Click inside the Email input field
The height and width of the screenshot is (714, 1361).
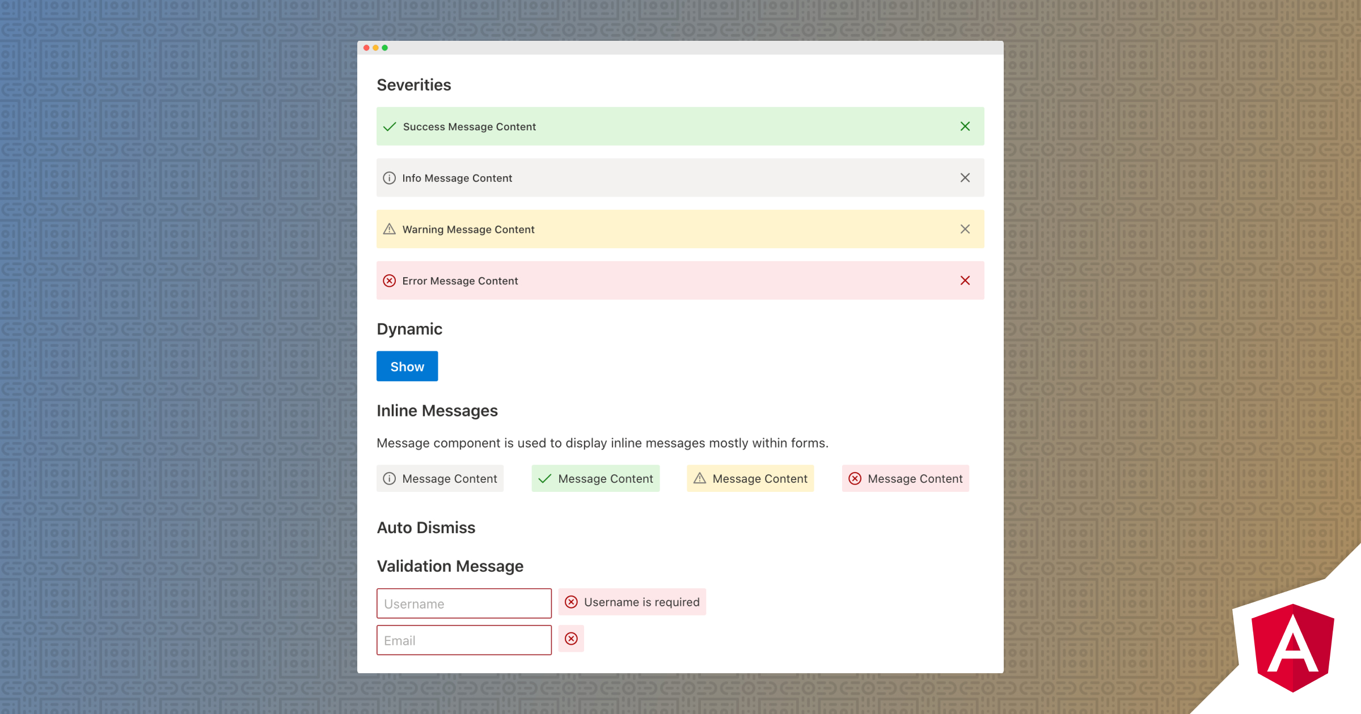[464, 640]
